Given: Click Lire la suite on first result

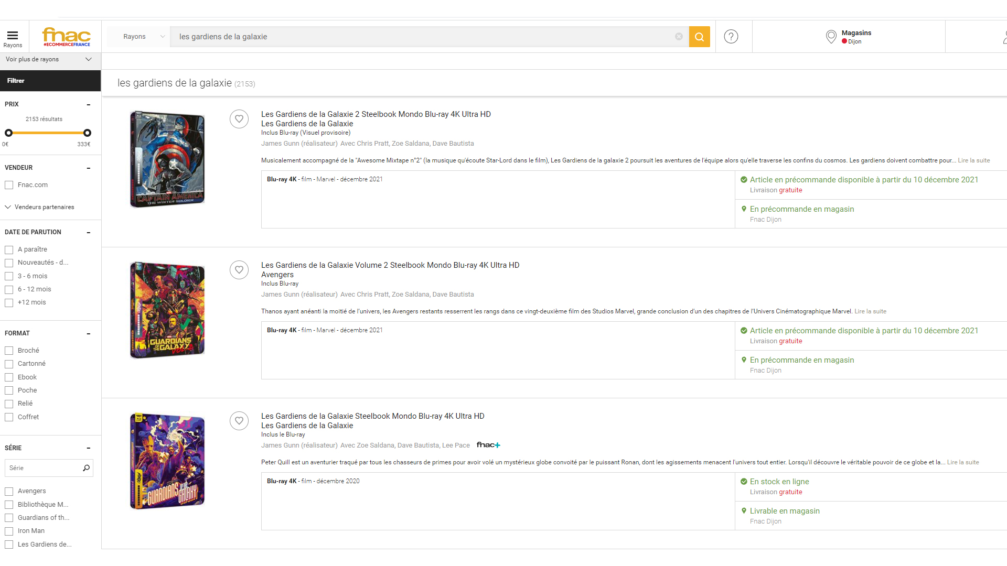Looking at the screenshot, I should tap(973, 160).
